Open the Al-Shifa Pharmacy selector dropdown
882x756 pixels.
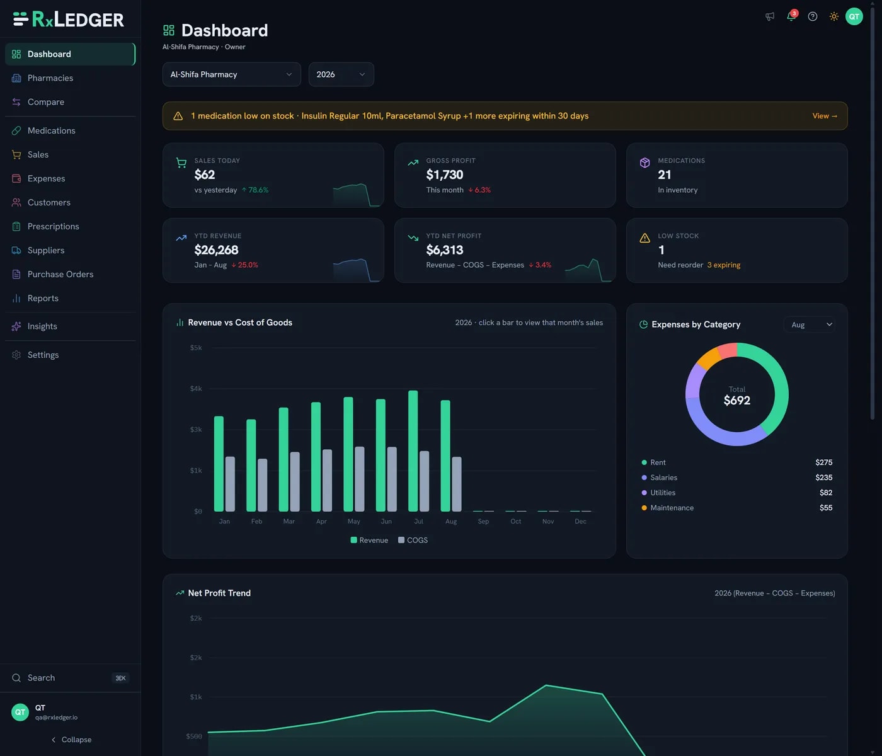[232, 74]
